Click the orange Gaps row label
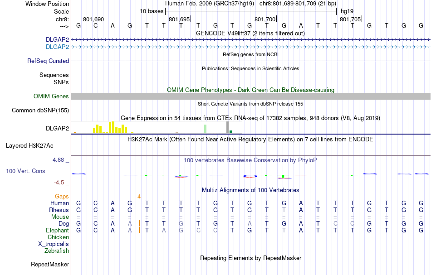The height and width of the screenshot is (275, 431). [x=62, y=196]
